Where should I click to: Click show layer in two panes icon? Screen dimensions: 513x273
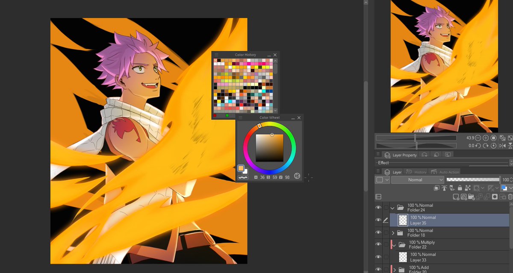coord(378,197)
